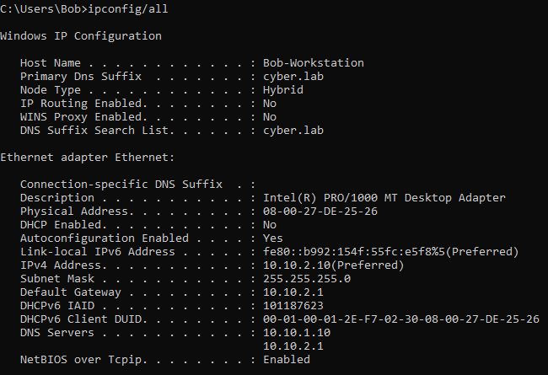Click the DHCPv6 IAID 101187623 value

(293, 306)
